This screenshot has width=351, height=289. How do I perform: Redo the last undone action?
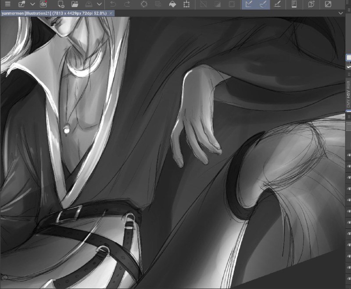(127, 4)
